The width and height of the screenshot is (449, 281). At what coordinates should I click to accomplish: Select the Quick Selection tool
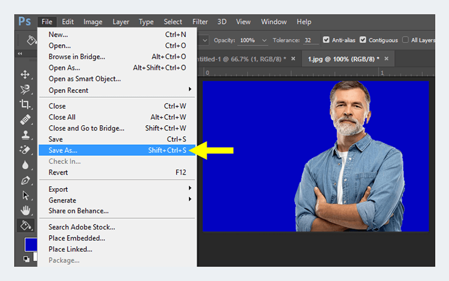25,89
